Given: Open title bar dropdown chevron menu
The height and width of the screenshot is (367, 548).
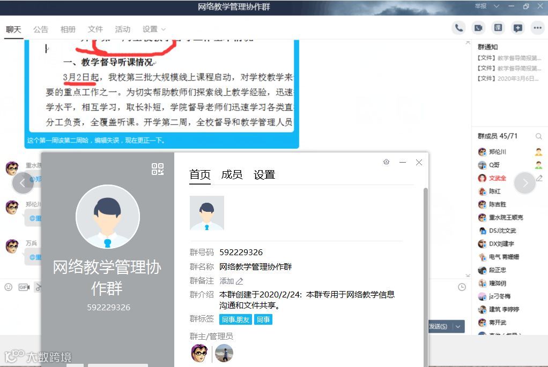Looking at the screenshot, I should pos(497,6).
